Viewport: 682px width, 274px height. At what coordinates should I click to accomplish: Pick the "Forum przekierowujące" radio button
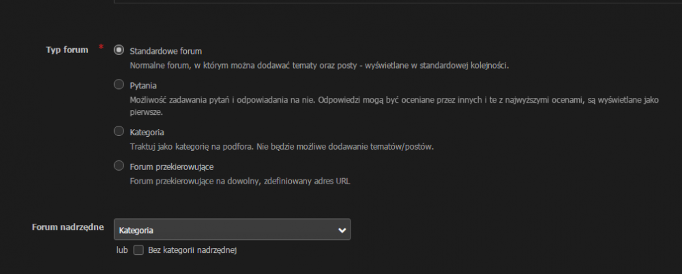[119, 166]
